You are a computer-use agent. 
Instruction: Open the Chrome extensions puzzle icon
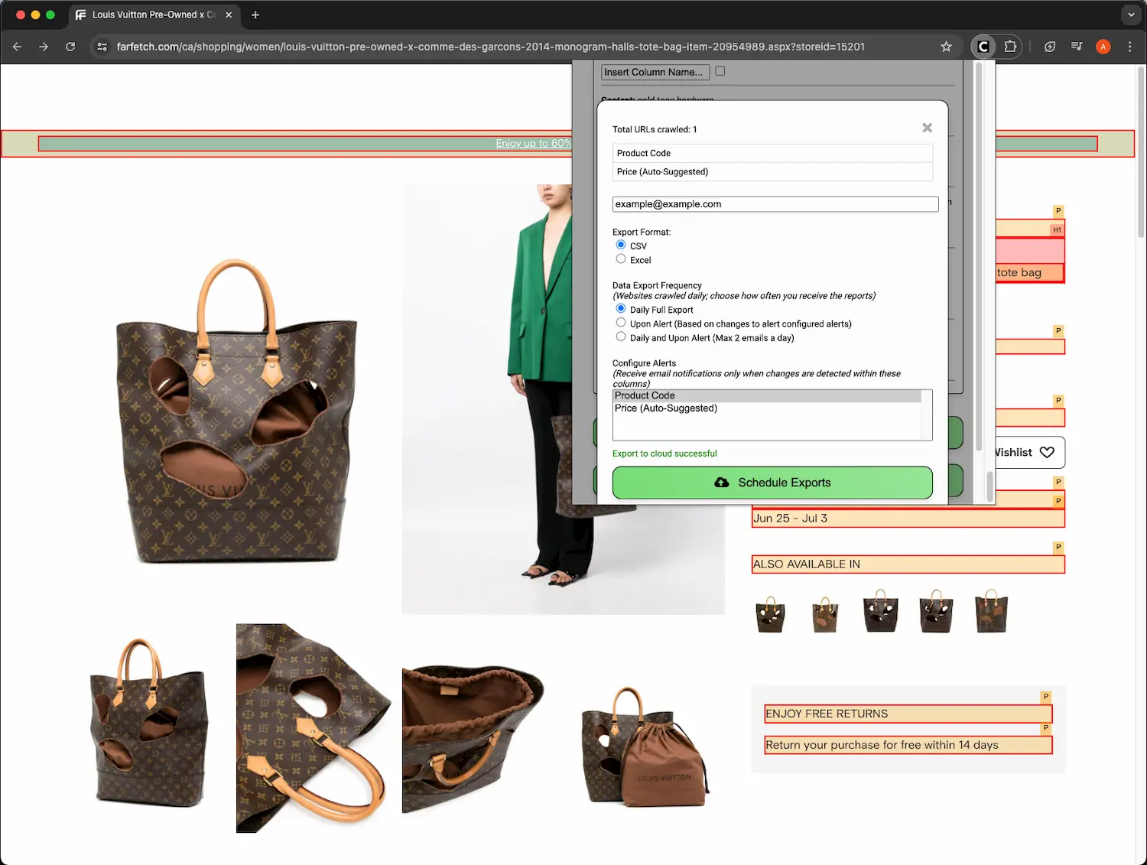pyautogui.click(x=1010, y=47)
